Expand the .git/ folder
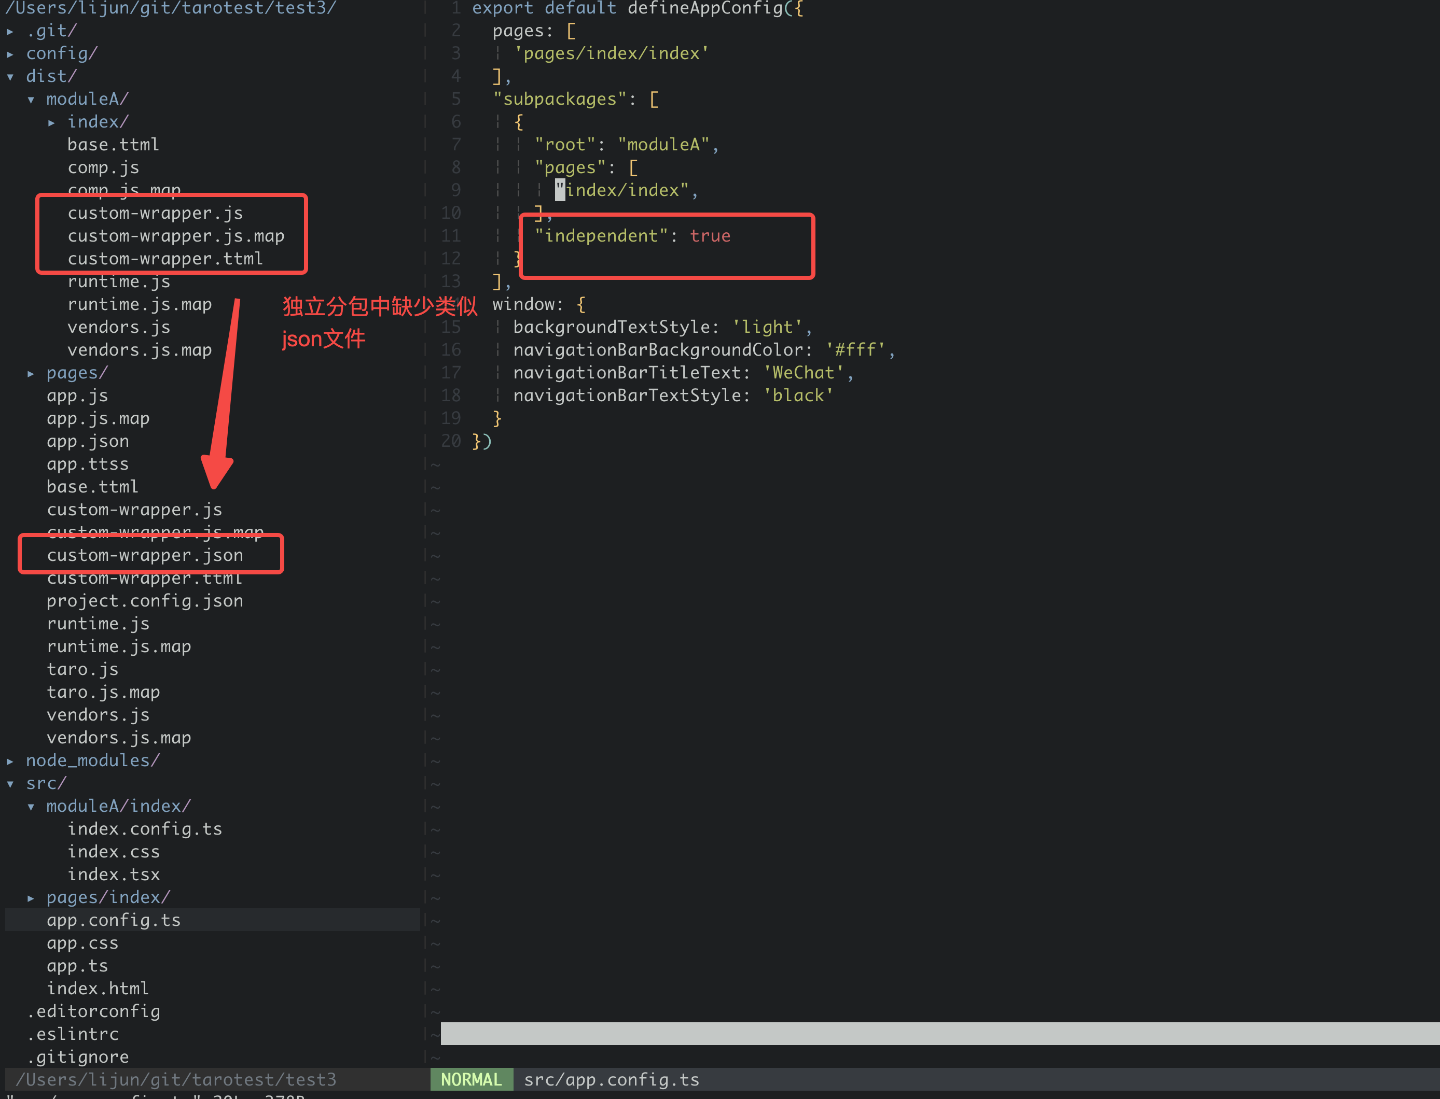 click(51, 30)
